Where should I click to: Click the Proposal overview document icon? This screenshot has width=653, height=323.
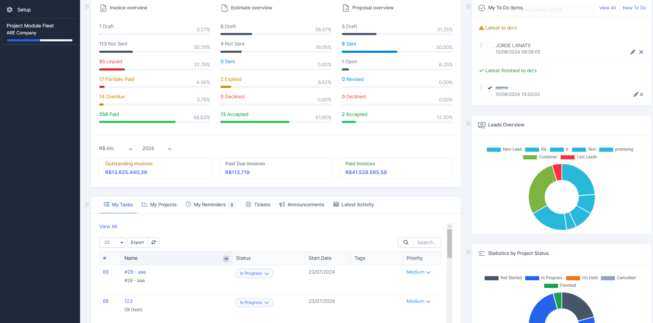[x=346, y=8]
